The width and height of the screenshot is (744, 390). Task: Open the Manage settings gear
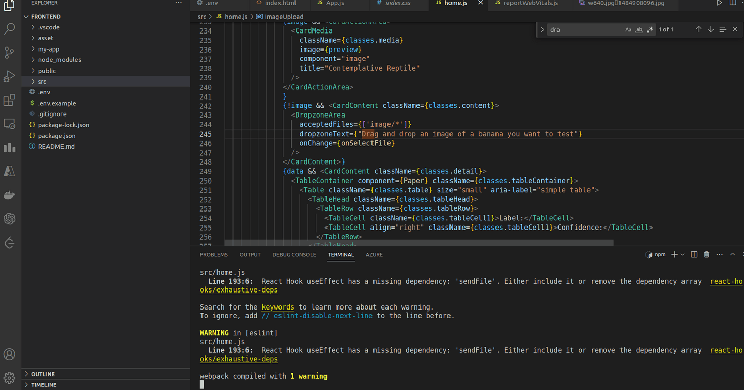tap(10, 378)
